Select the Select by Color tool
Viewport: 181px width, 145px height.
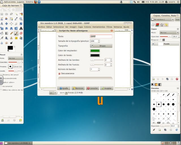click(x=21, y=14)
